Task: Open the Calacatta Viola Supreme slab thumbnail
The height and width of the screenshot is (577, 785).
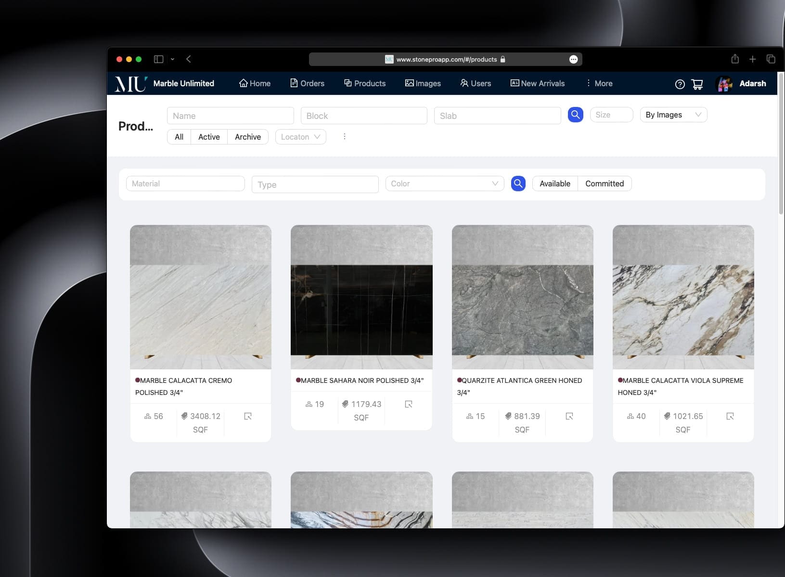Action: pos(683,297)
